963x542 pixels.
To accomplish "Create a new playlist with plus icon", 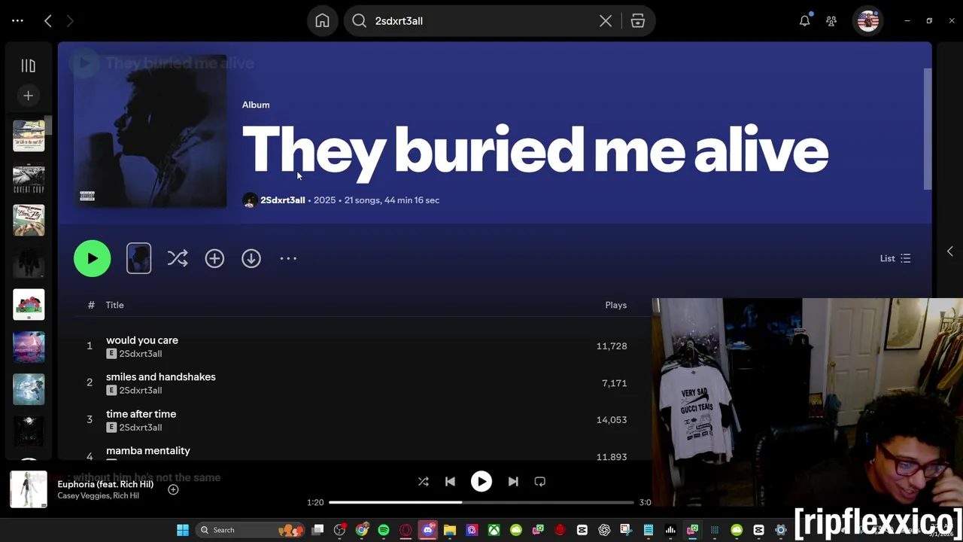I will 29,96.
